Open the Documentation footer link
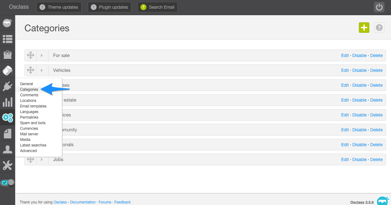The height and width of the screenshot is (205, 391). [83, 202]
